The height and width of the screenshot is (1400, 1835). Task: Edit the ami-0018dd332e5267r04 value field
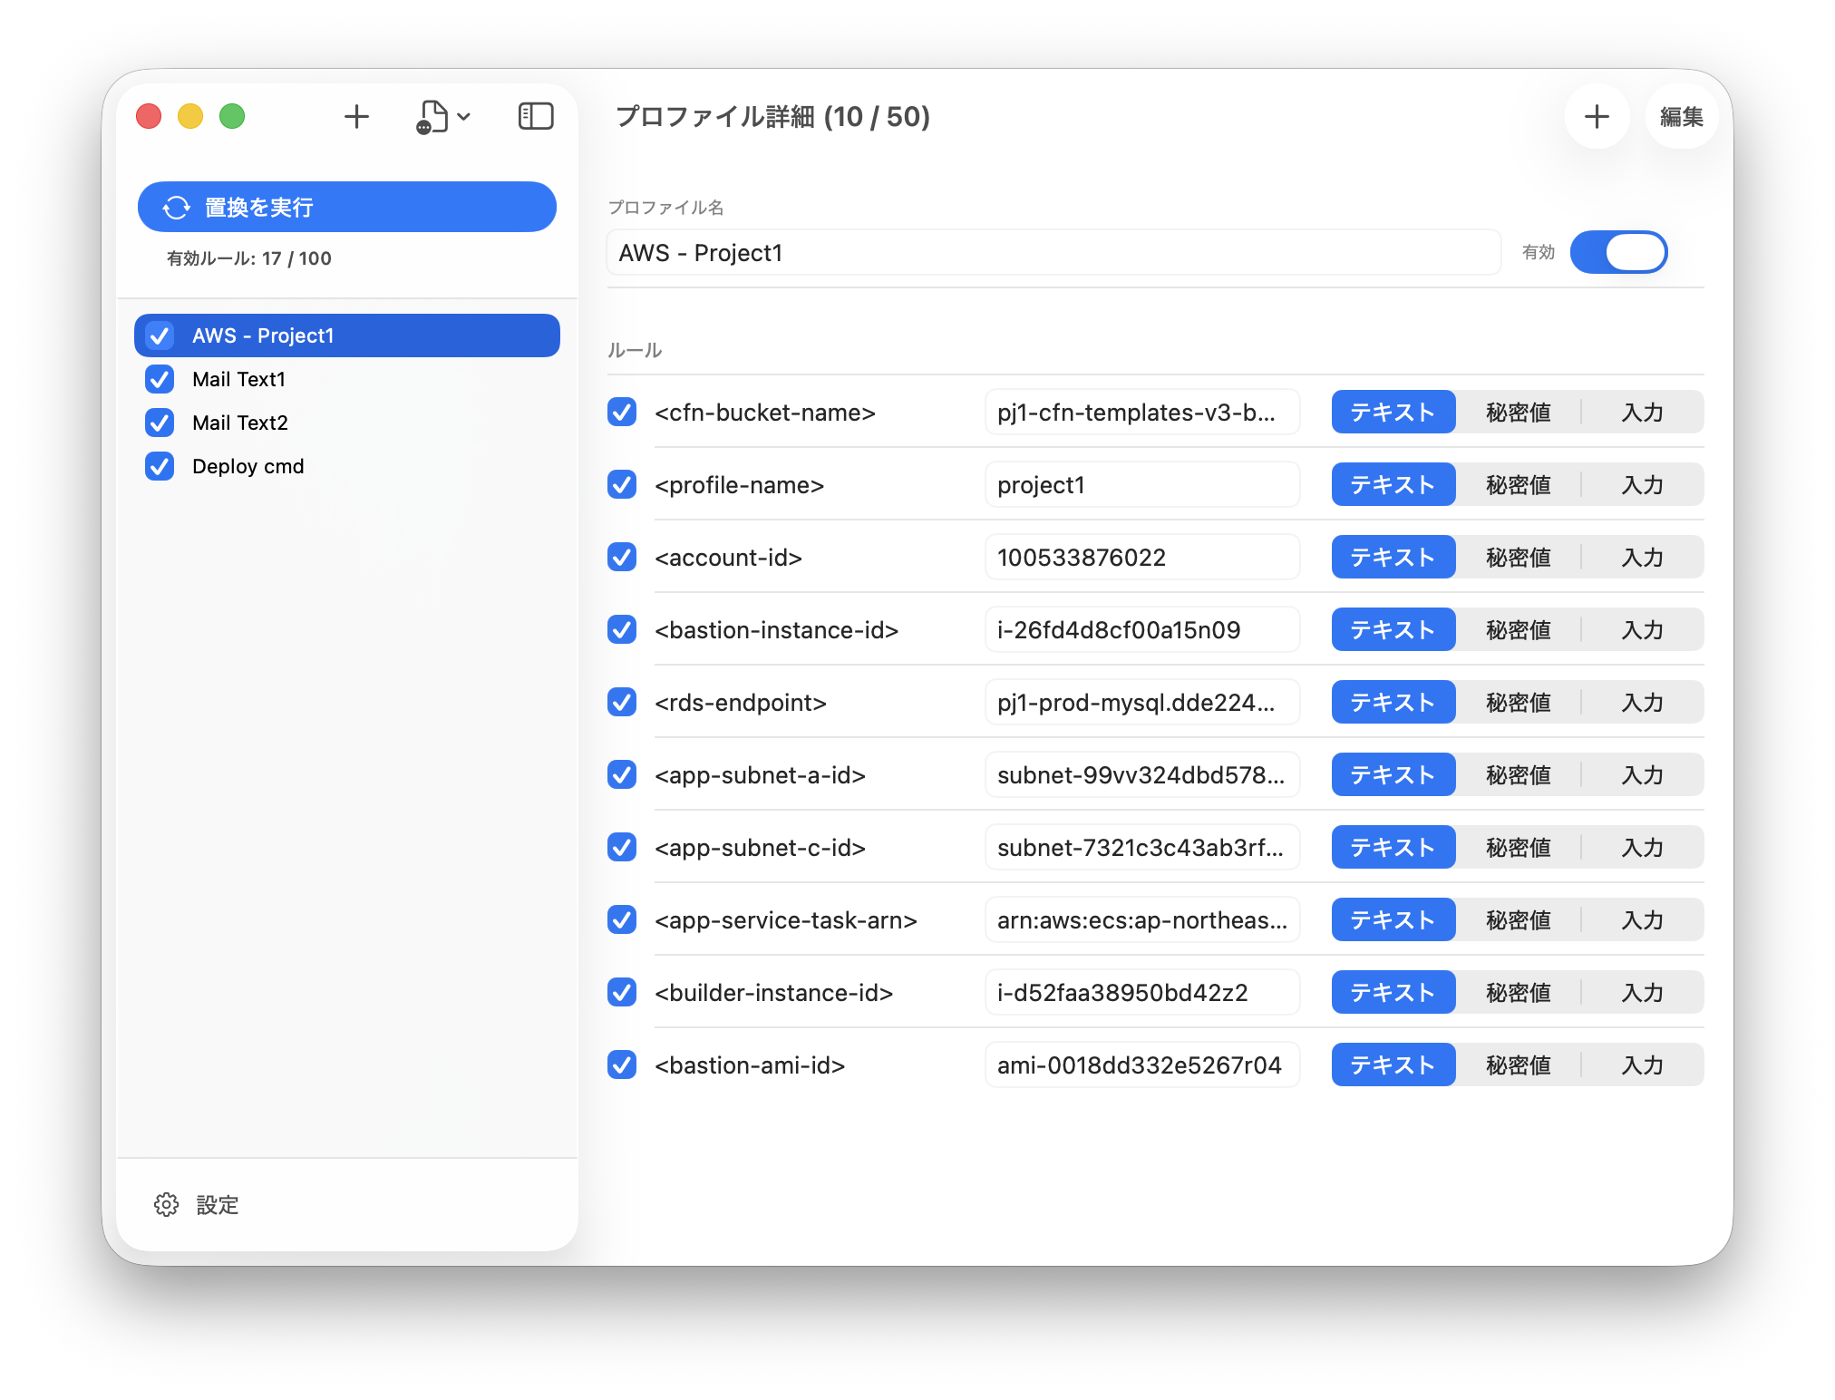click(x=1142, y=1065)
